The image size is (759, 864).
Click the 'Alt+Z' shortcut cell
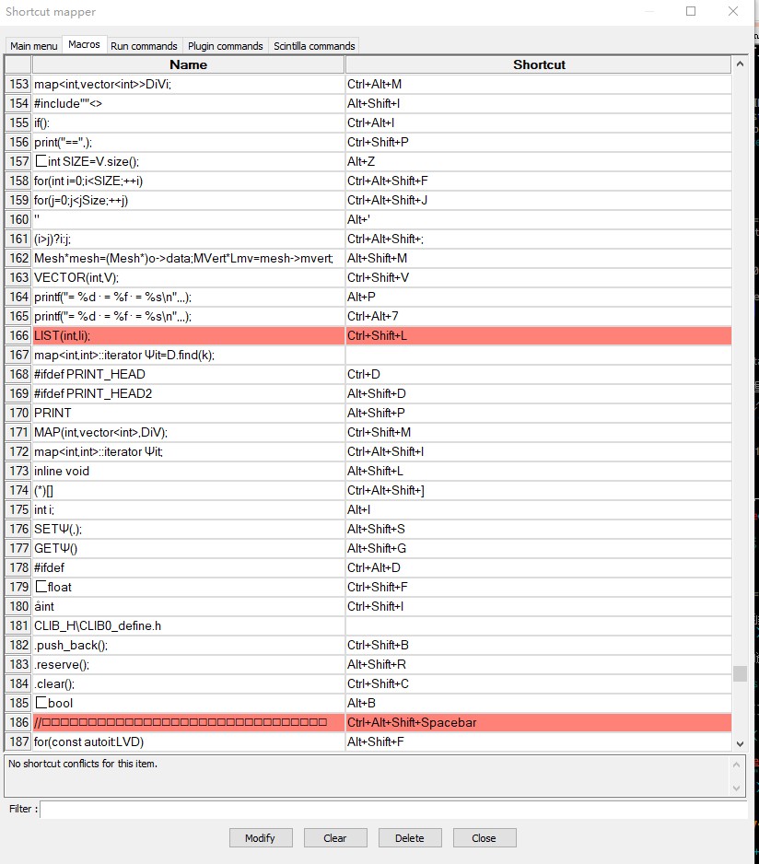coord(539,161)
